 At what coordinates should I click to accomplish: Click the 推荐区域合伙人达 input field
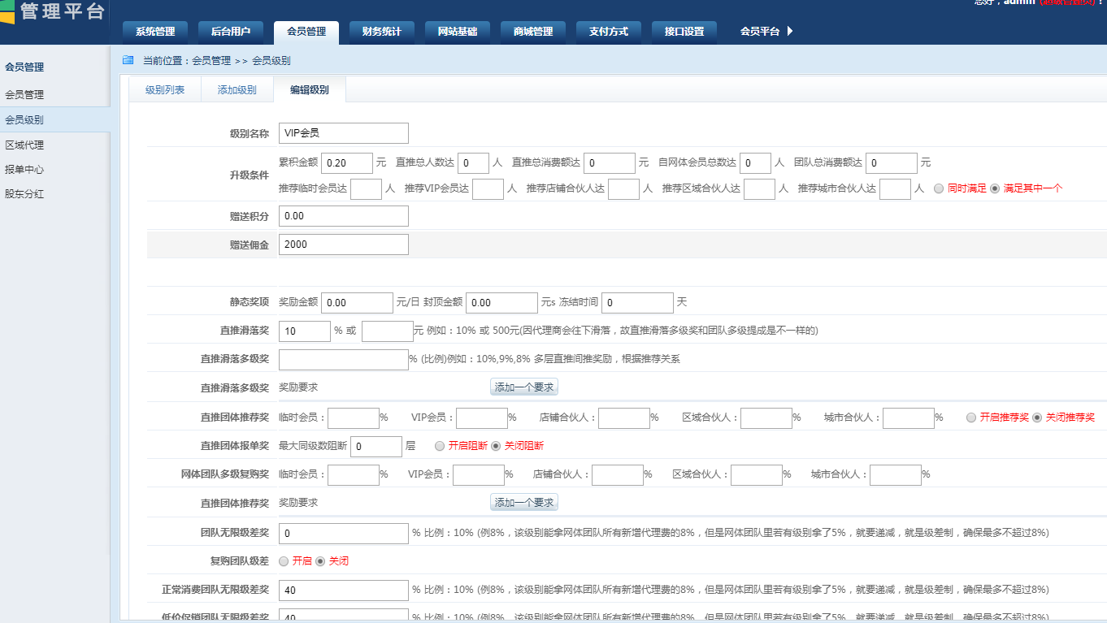pos(759,188)
